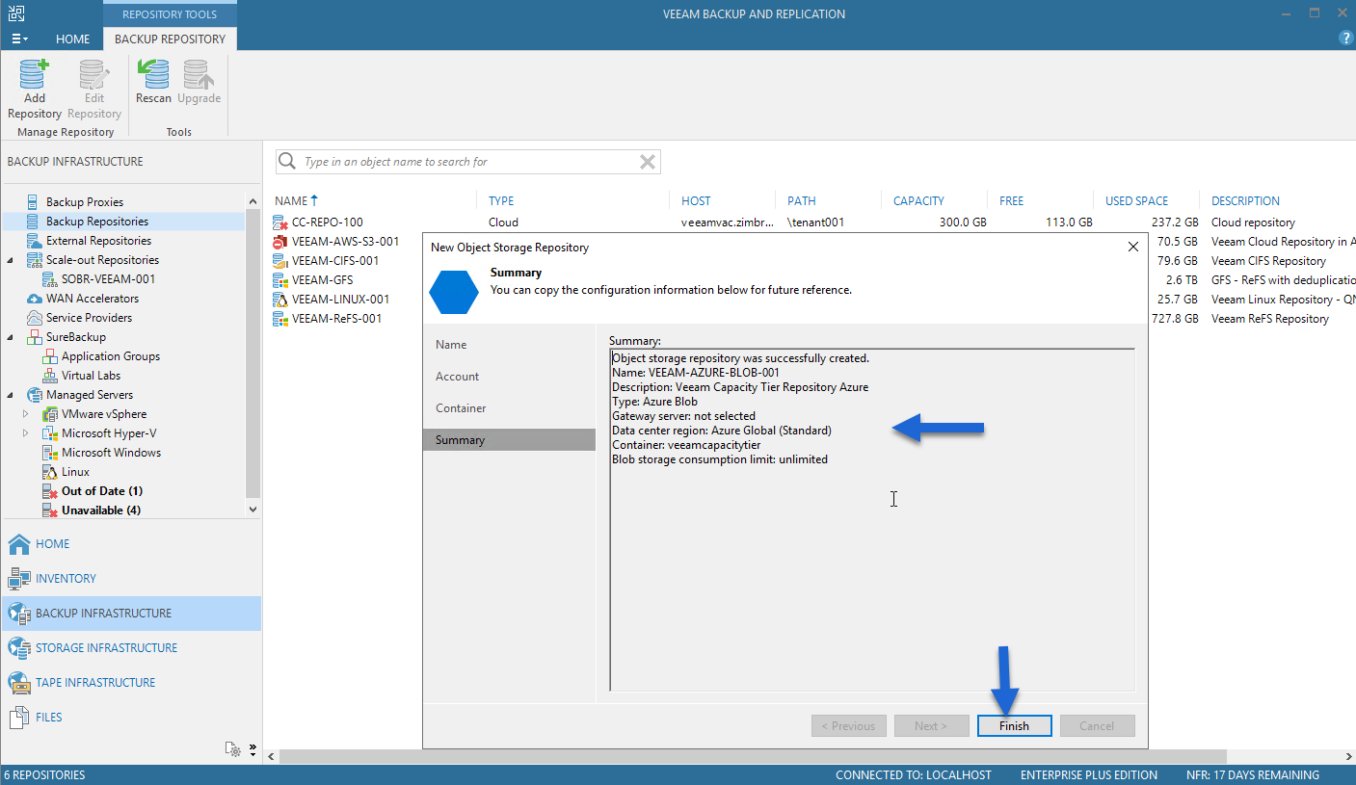Collapse the SureBackup tree node
This screenshot has height=785, width=1356.
[11, 337]
